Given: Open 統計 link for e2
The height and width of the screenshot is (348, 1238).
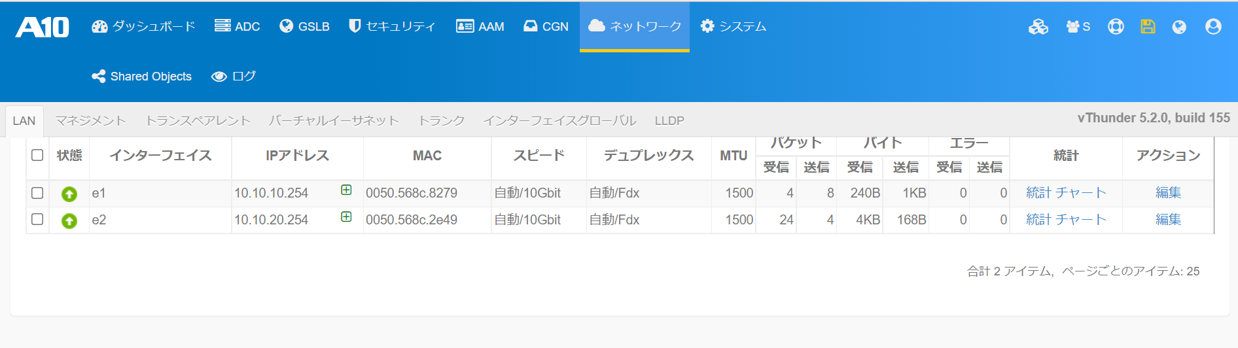Looking at the screenshot, I should 1038,220.
